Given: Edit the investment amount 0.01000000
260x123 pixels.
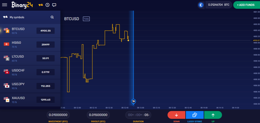Looking at the screenshot, I should pos(58,115).
